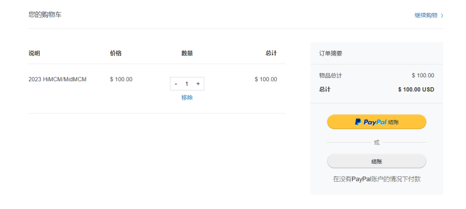Click the 物品总计 amount $ 100.00
Viewport: 466px width, 209px height.
click(x=423, y=76)
